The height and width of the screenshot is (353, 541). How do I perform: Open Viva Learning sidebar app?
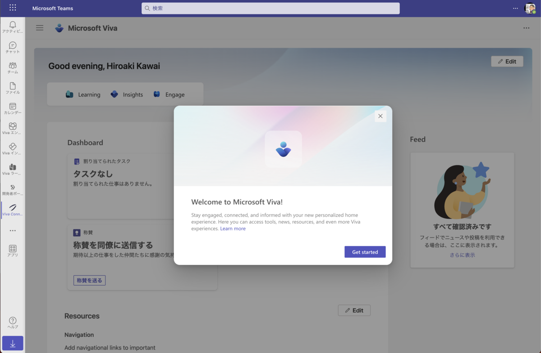(x=13, y=169)
